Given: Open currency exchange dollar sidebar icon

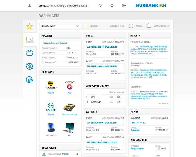Looking at the screenshot, I should 29,66.
